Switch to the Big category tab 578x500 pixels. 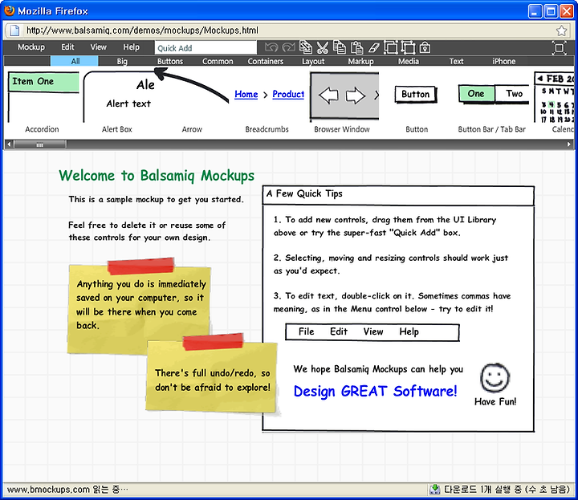[x=122, y=61]
